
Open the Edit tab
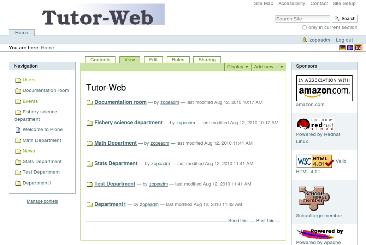[153, 60]
